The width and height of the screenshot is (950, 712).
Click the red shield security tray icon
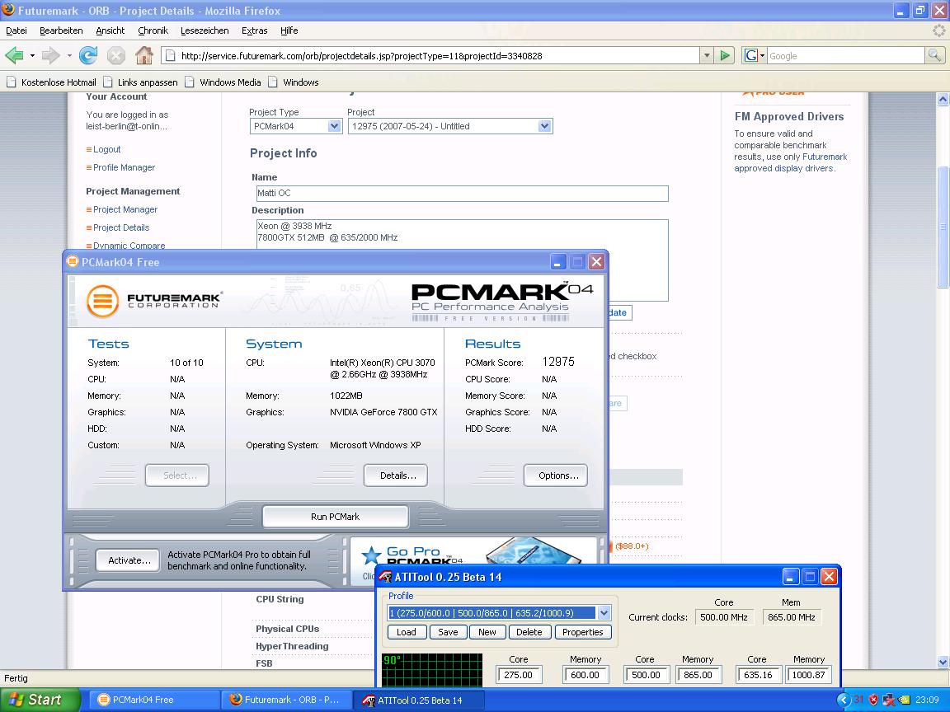pyautogui.click(x=873, y=700)
